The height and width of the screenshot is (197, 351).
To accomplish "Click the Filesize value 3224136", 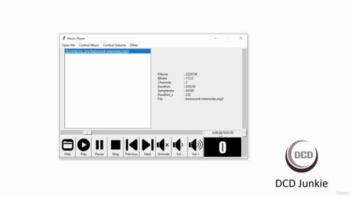I will pyautogui.click(x=191, y=74).
